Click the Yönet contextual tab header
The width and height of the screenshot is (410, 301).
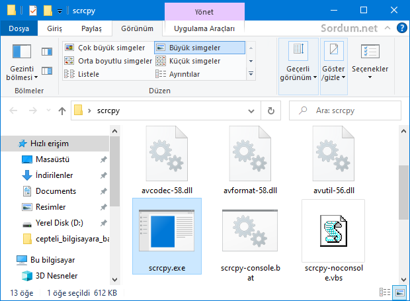(204, 12)
